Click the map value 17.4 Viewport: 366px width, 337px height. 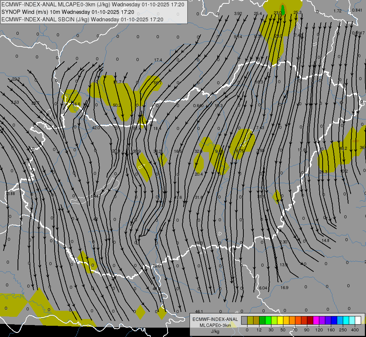[x=158, y=60]
